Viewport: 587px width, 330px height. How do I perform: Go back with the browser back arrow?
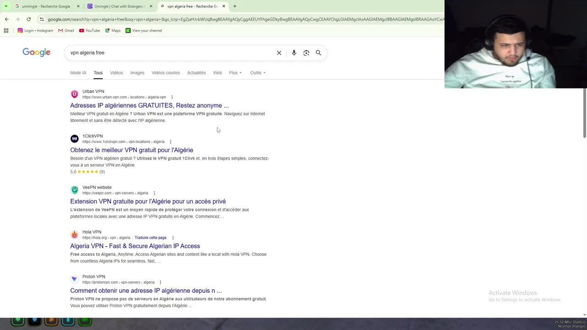coord(6,19)
